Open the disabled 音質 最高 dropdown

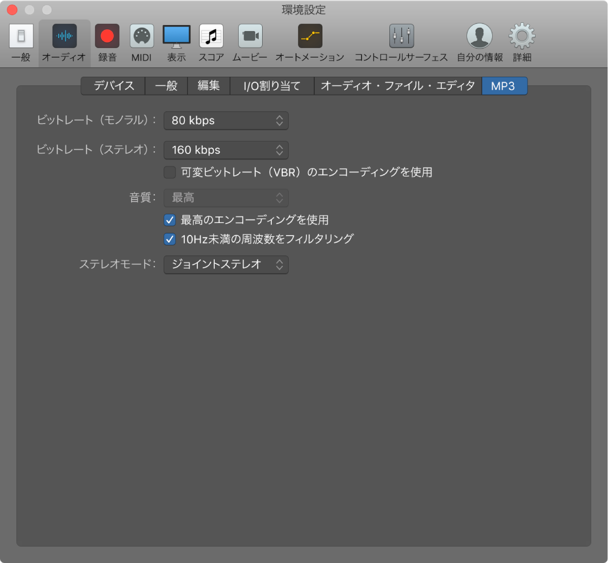tap(226, 198)
